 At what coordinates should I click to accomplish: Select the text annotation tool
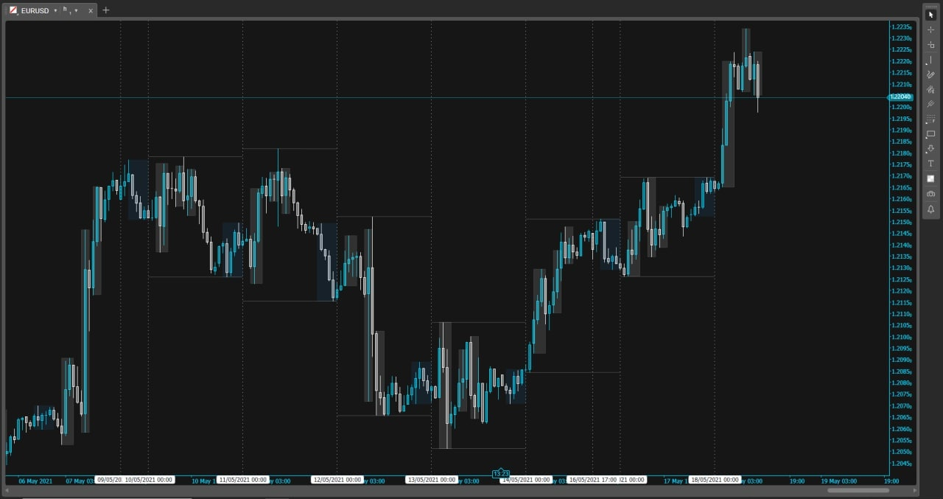pyautogui.click(x=930, y=164)
